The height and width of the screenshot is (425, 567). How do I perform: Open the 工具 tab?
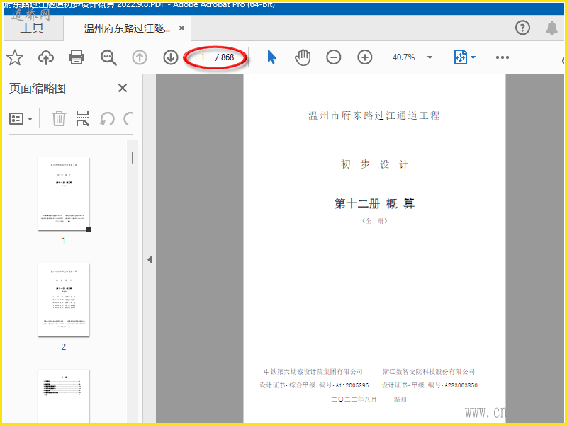pos(32,28)
